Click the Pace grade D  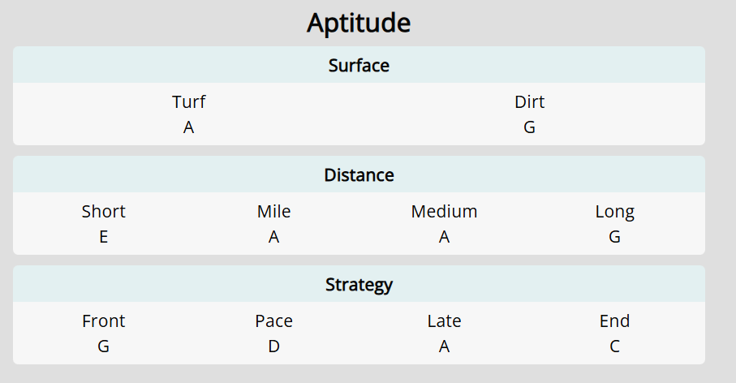273,346
